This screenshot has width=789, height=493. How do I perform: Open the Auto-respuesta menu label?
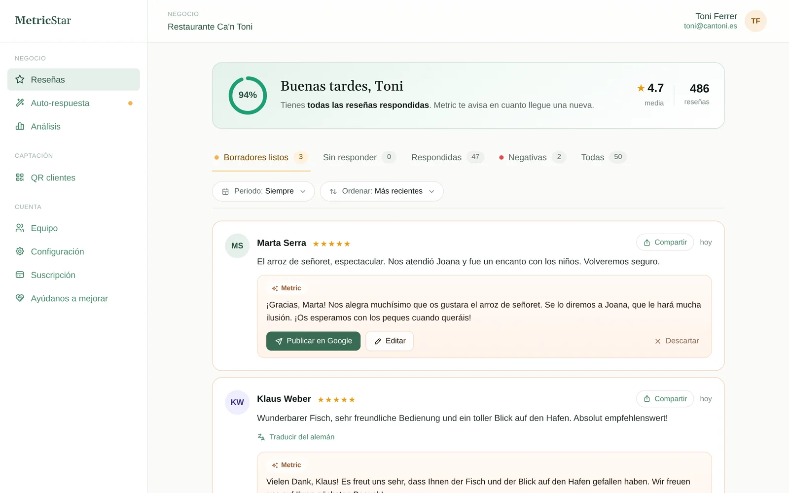point(60,103)
